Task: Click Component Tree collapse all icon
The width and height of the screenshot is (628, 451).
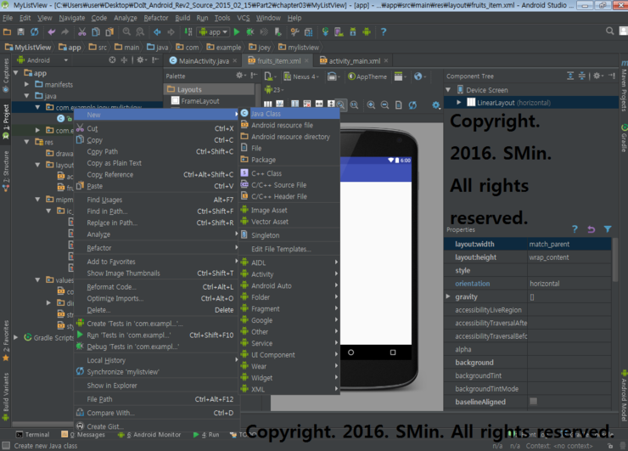Action: point(582,76)
